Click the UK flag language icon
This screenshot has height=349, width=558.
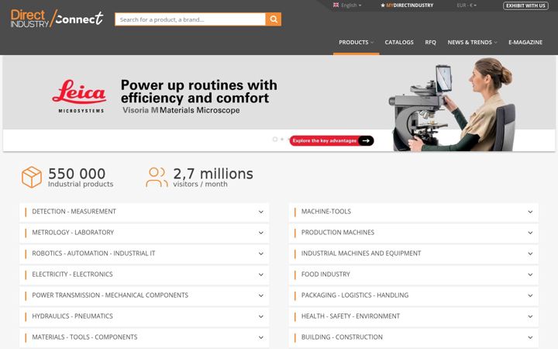coord(336,5)
